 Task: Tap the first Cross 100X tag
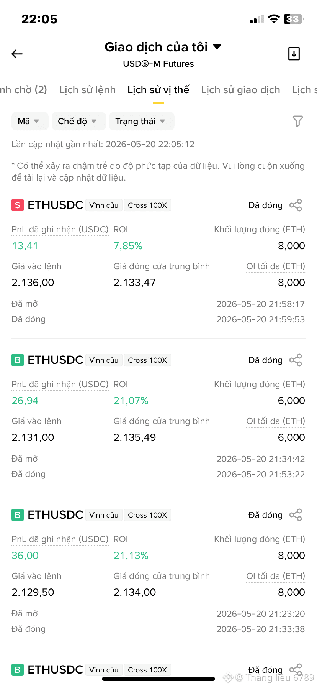click(x=147, y=205)
